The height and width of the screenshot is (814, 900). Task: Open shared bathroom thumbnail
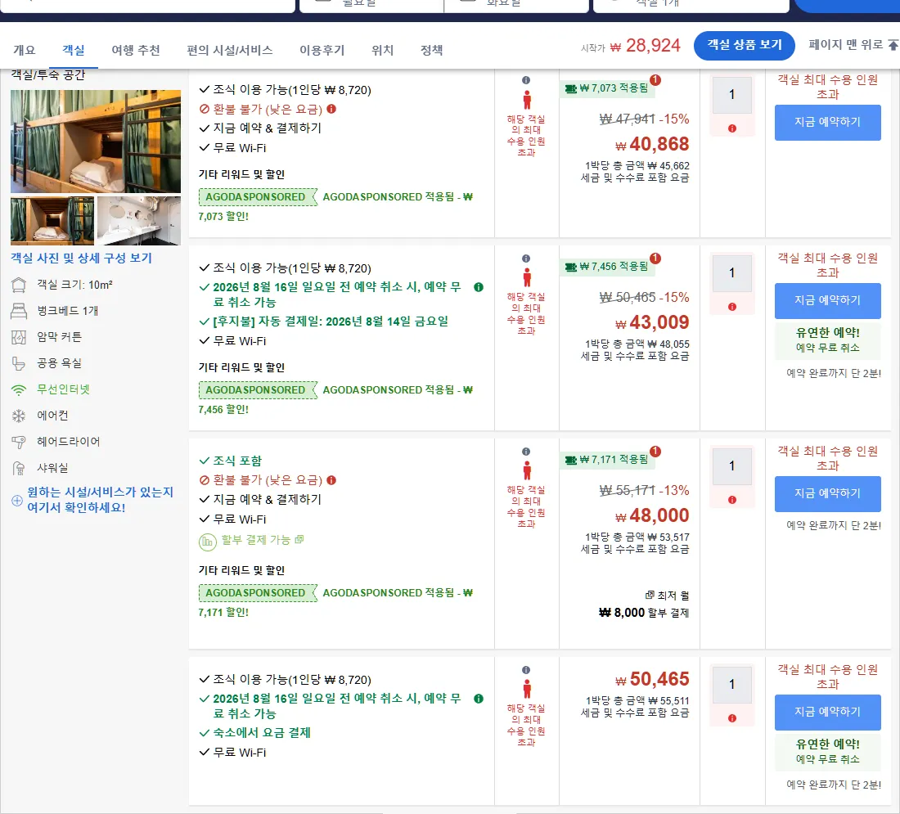coord(139,221)
